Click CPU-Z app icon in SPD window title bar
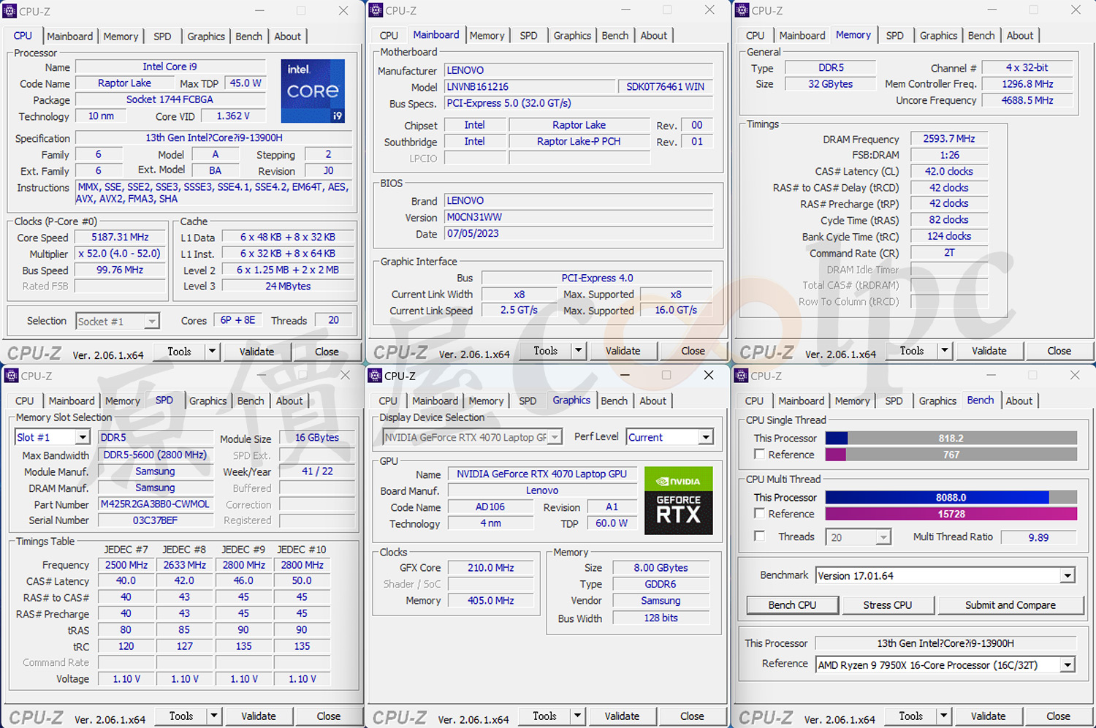Image resolution: width=1096 pixels, height=728 pixels. [x=11, y=376]
